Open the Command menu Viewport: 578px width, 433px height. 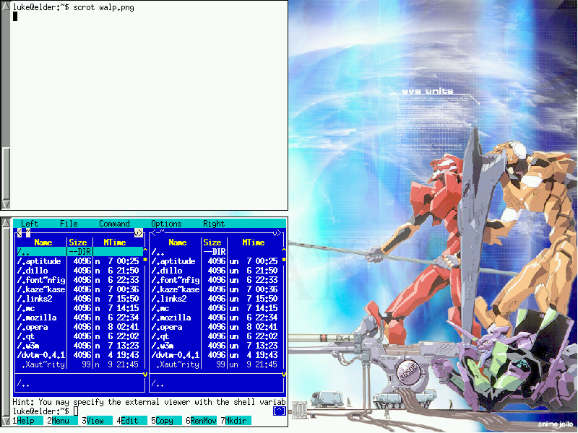114,224
